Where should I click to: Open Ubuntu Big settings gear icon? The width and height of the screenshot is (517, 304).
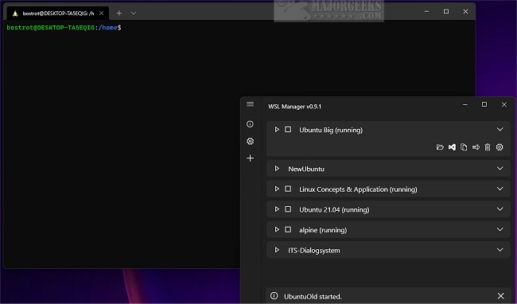pos(500,147)
